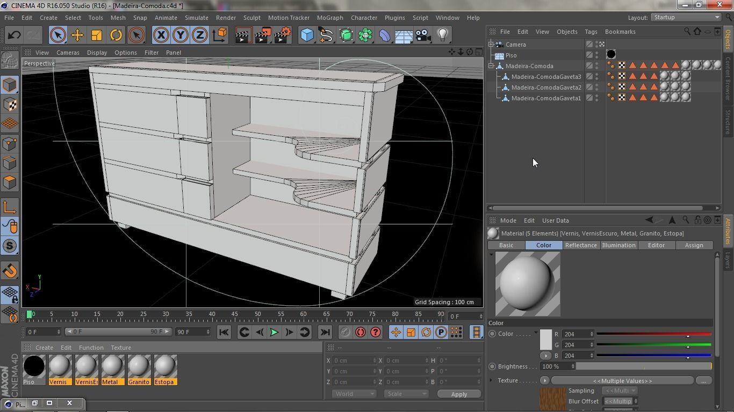This screenshot has width=734, height=412.
Task: Select Madeira-ComodaGaveta2 object
Action: click(546, 87)
